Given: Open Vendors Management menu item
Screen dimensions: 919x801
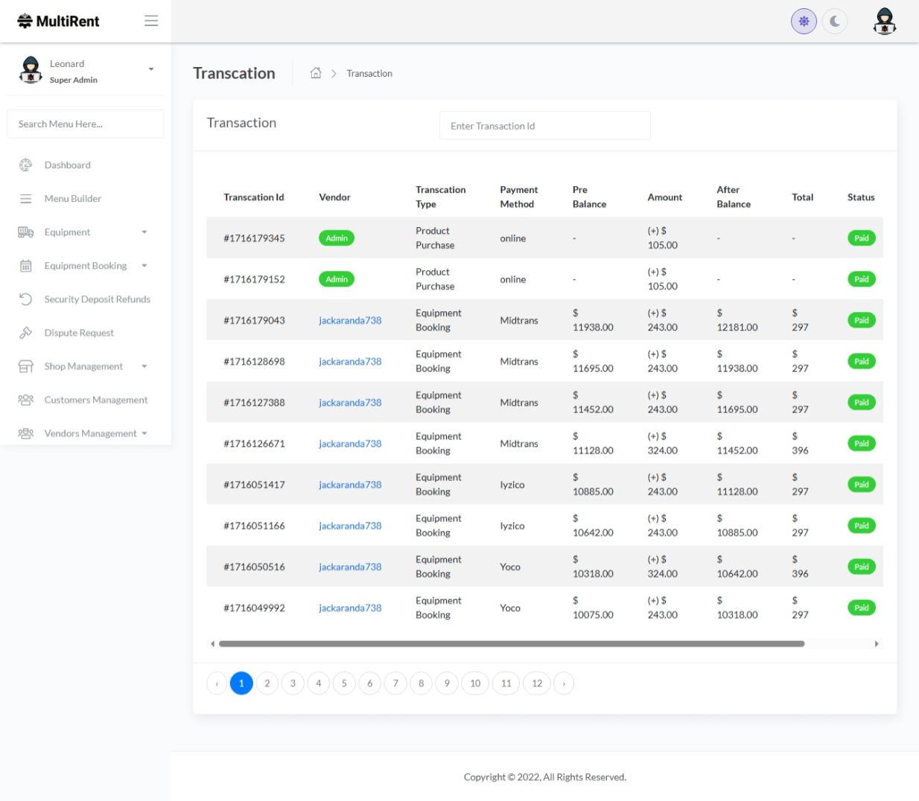Looking at the screenshot, I should point(90,433).
